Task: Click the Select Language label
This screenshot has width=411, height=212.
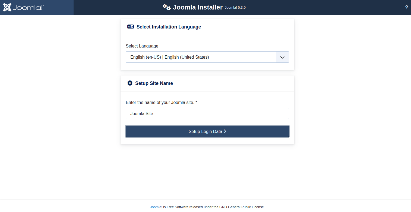Action: click(x=142, y=46)
